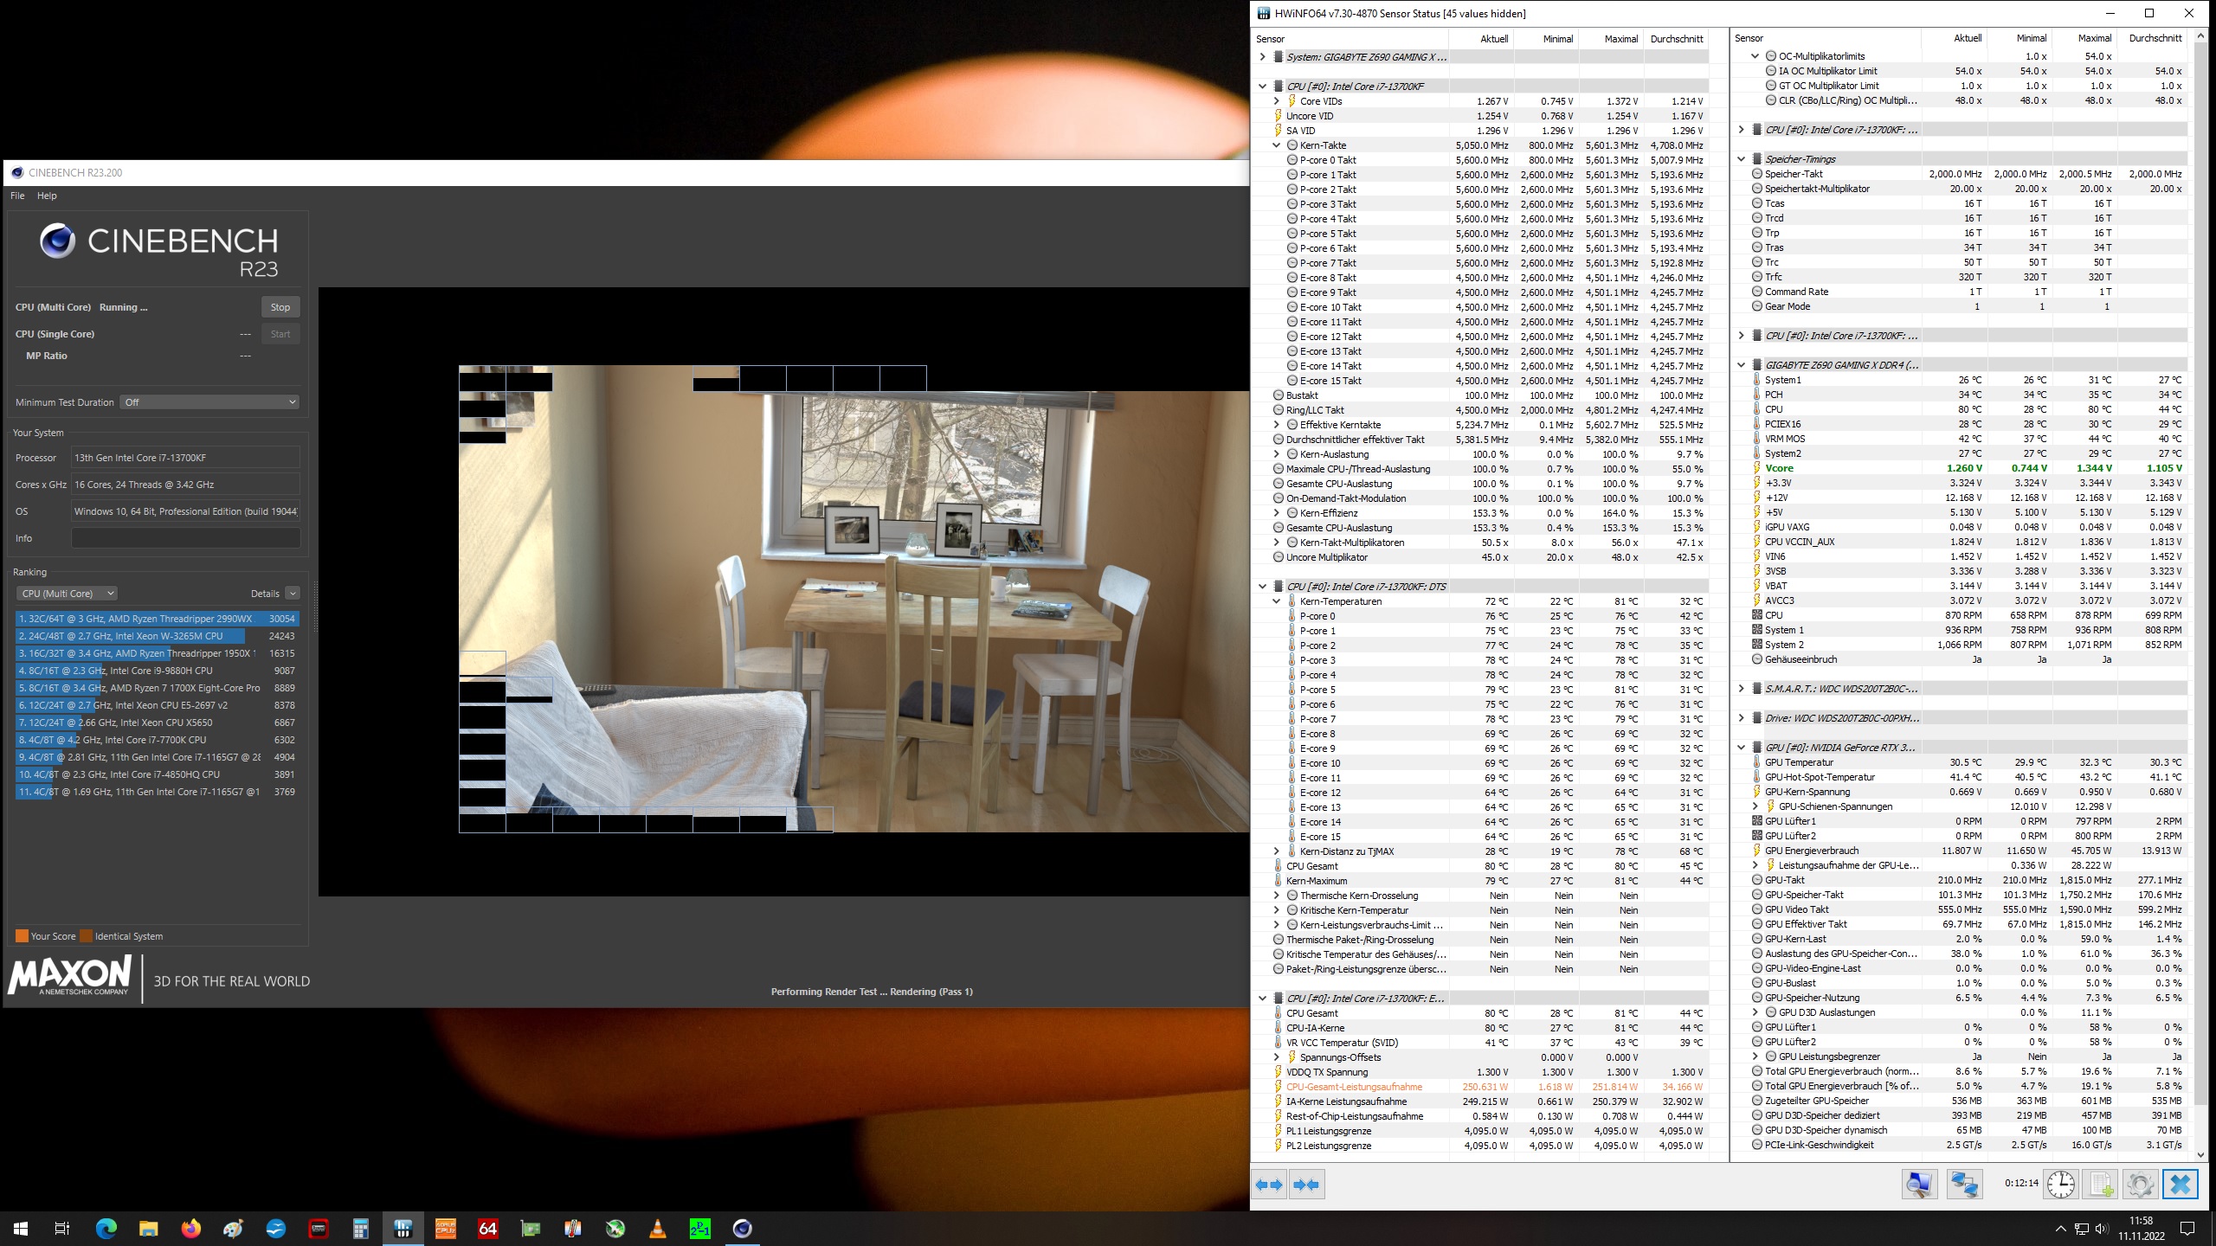Open remote monitoring via networked computers icon

coord(1963,1184)
